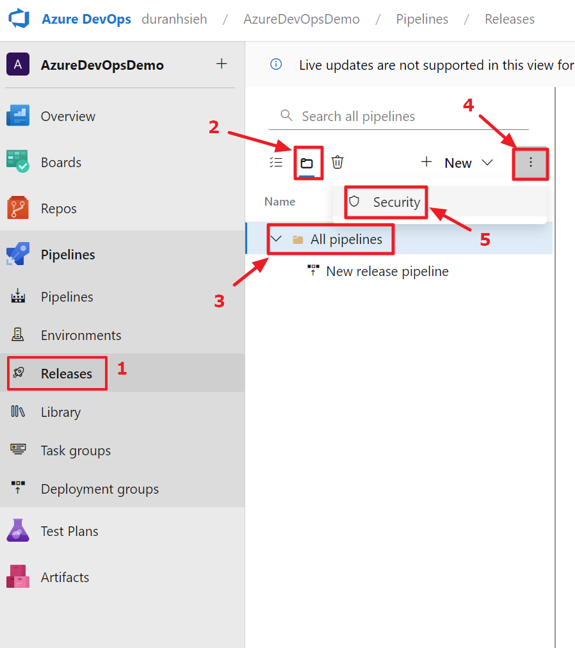The image size is (575, 648).
Task: Open the Azure DevOps home link
Action: pos(86,19)
